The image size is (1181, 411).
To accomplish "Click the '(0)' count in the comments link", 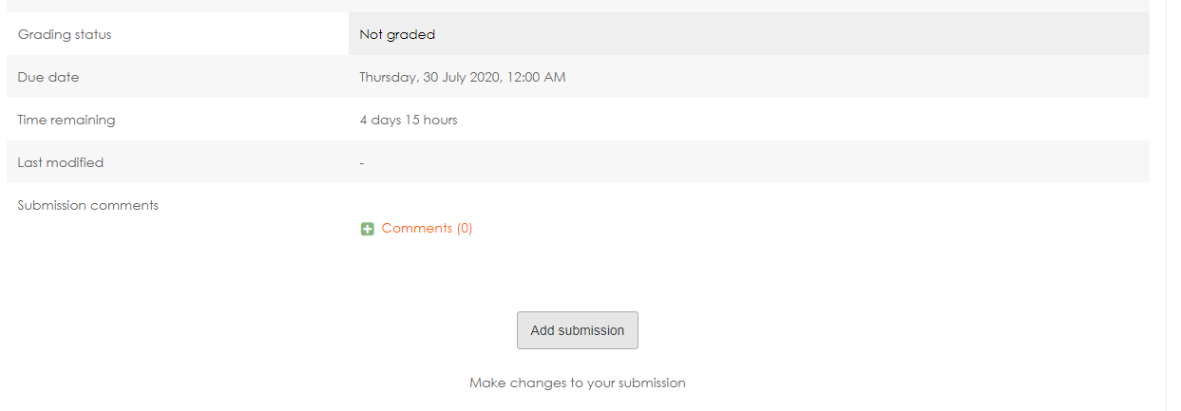I will [x=465, y=229].
